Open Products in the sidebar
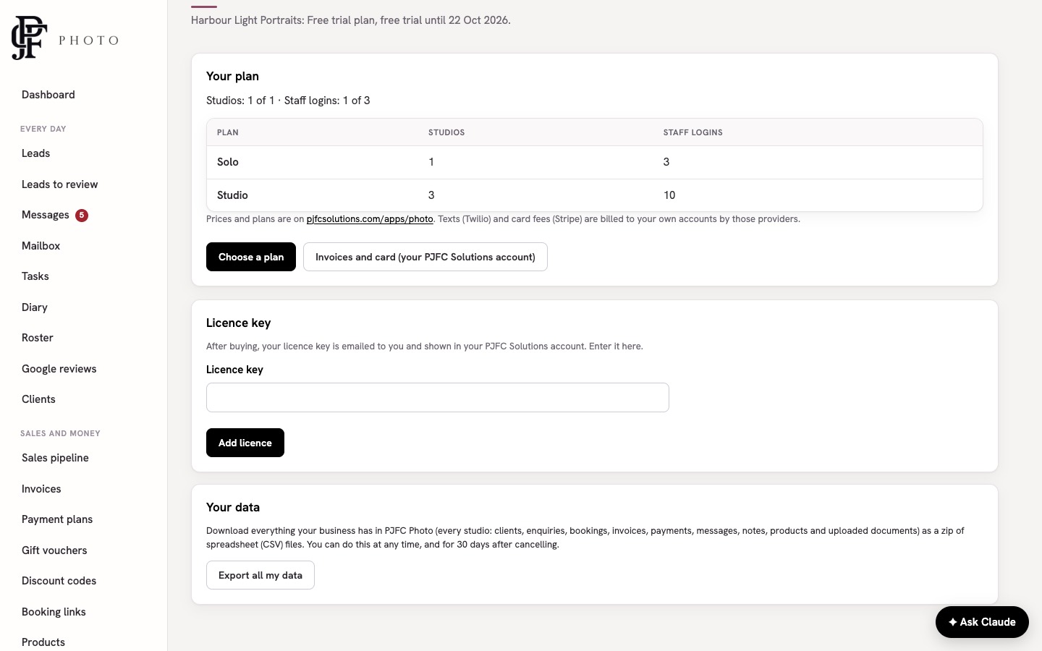Screen dimensions: 1042x651 (43, 642)
